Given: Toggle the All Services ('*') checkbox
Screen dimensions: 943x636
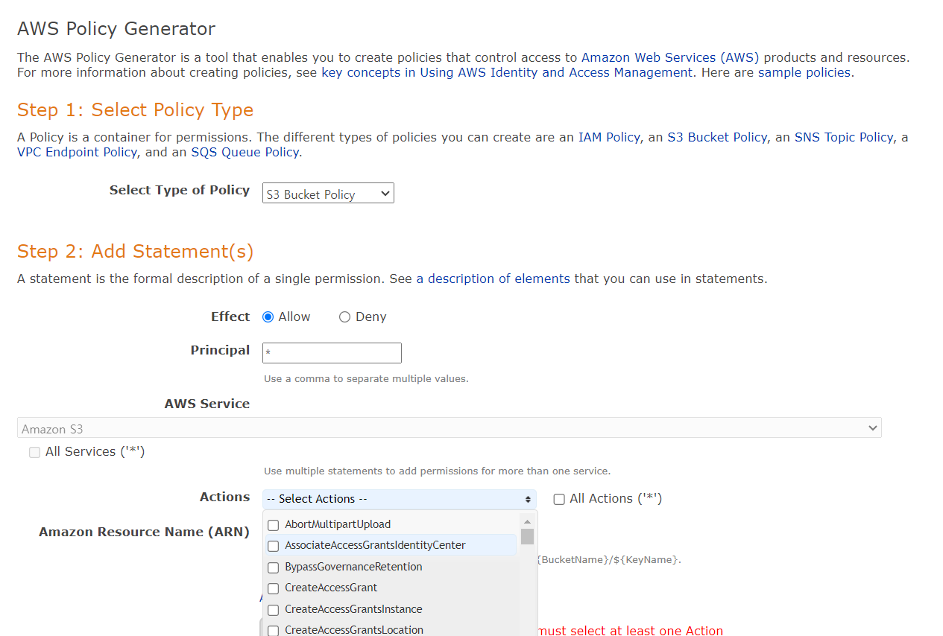Looking at the screenshot, I should click(34, 453).
